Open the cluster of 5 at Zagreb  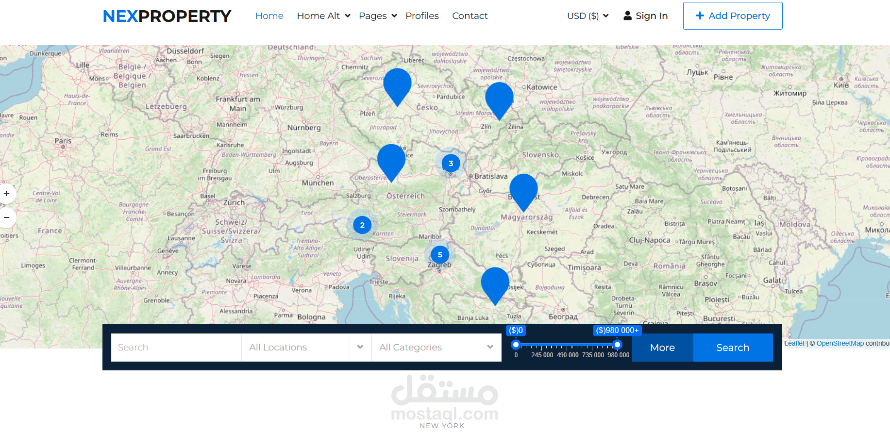440,254
